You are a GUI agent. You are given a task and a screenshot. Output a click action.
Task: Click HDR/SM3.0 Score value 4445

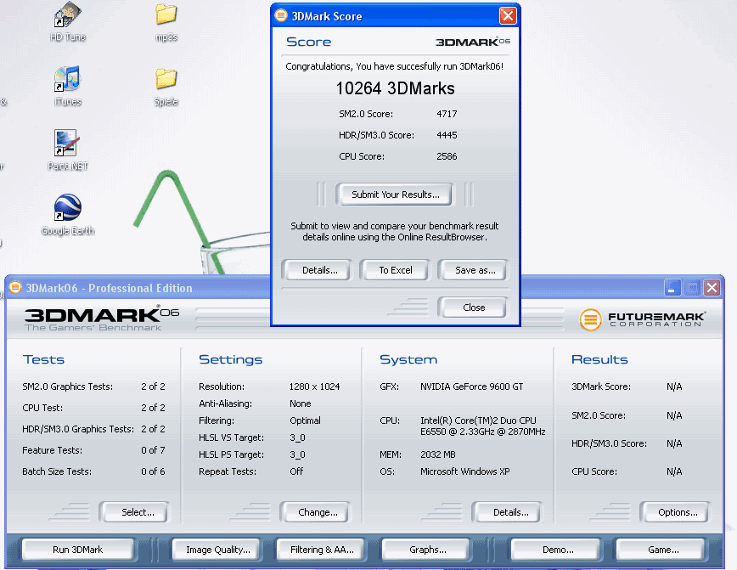click(447, 135)
